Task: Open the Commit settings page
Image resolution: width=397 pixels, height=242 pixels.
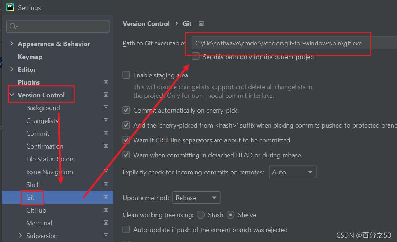Action: point(38,134)
